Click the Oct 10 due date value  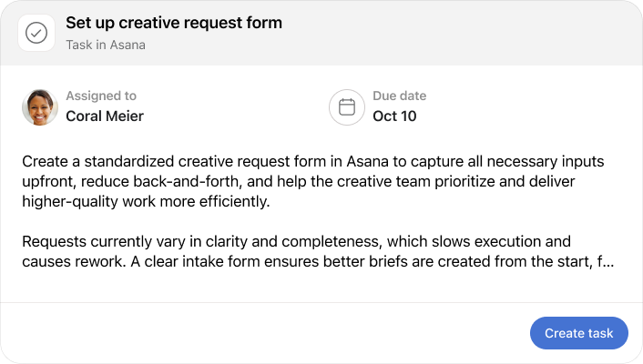click(394, 116)
